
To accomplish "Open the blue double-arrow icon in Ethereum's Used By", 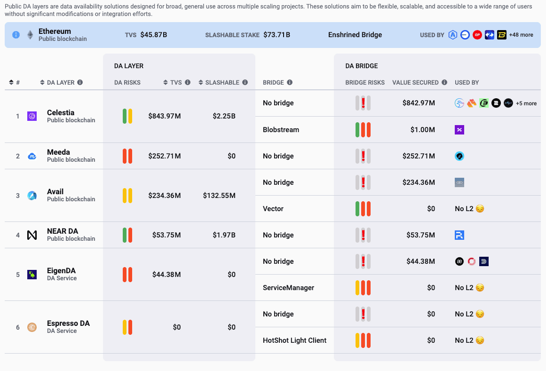I will 489,35.
